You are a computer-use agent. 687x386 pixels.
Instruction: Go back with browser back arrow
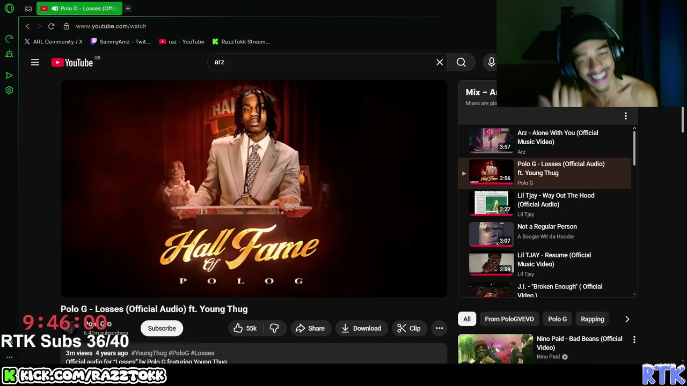click(27, 26)
